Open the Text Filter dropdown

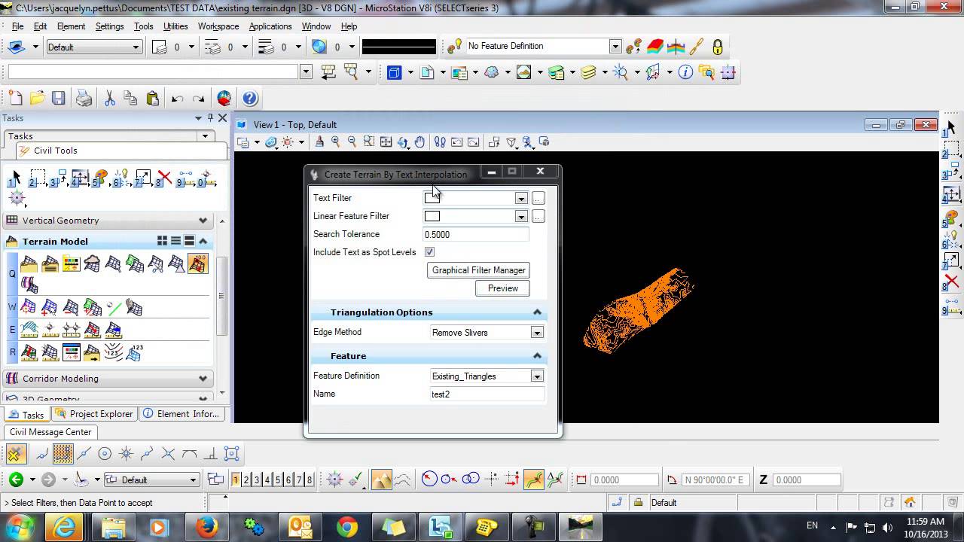520,198
